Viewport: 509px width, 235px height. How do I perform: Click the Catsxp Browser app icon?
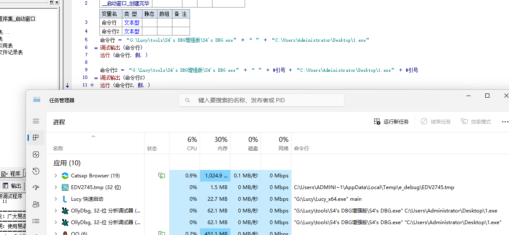(65, 176)
